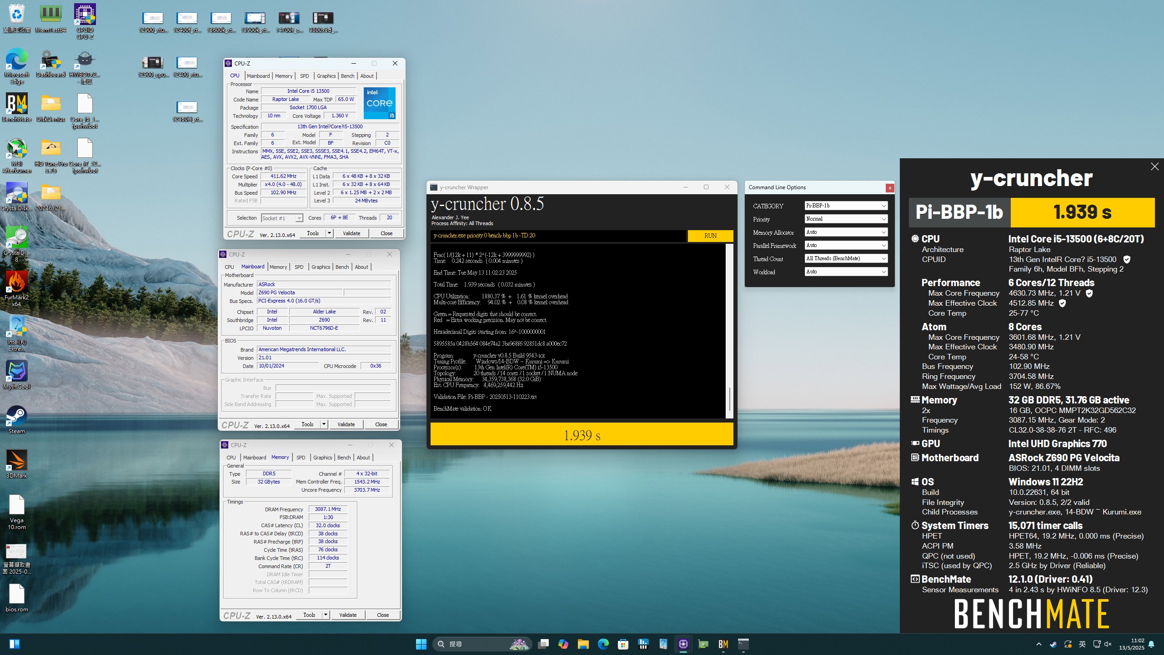Switch to CPU tab in CPU-Z Memory window
Screen dimensions: 1164x655
pos(231,458)
